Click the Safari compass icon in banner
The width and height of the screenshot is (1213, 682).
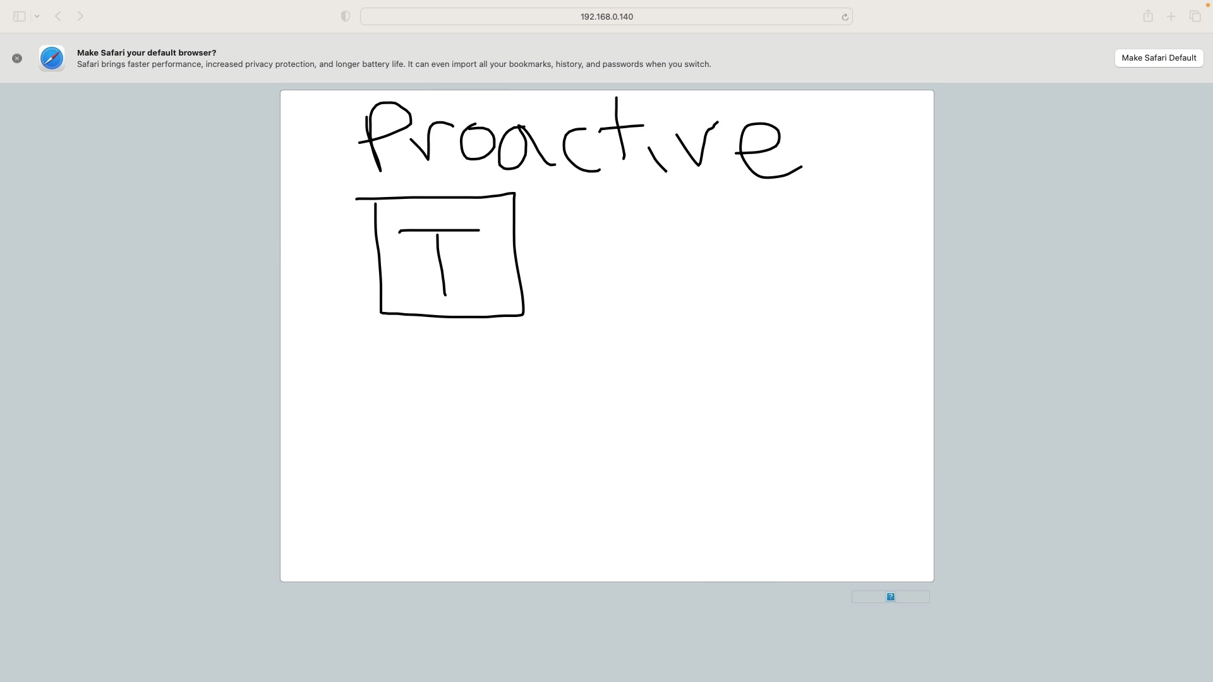click(x=52, y=58)
